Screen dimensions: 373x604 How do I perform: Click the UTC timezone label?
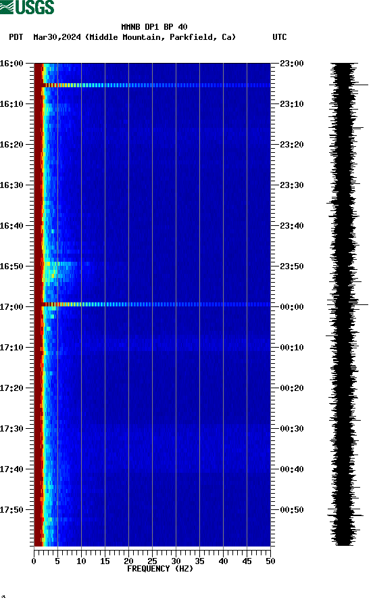[x=280, y=37]
